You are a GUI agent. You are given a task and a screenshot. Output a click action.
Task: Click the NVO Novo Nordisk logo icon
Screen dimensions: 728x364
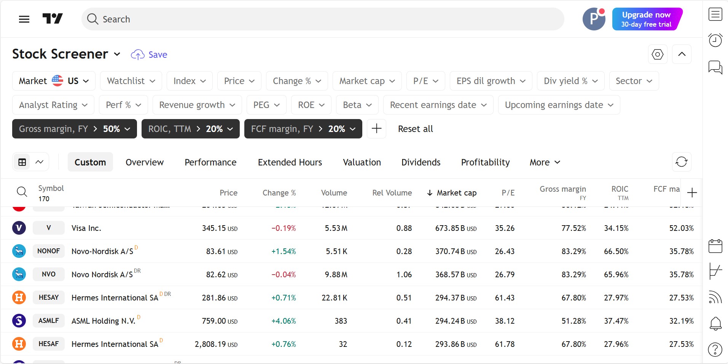[x=19, y=274]
